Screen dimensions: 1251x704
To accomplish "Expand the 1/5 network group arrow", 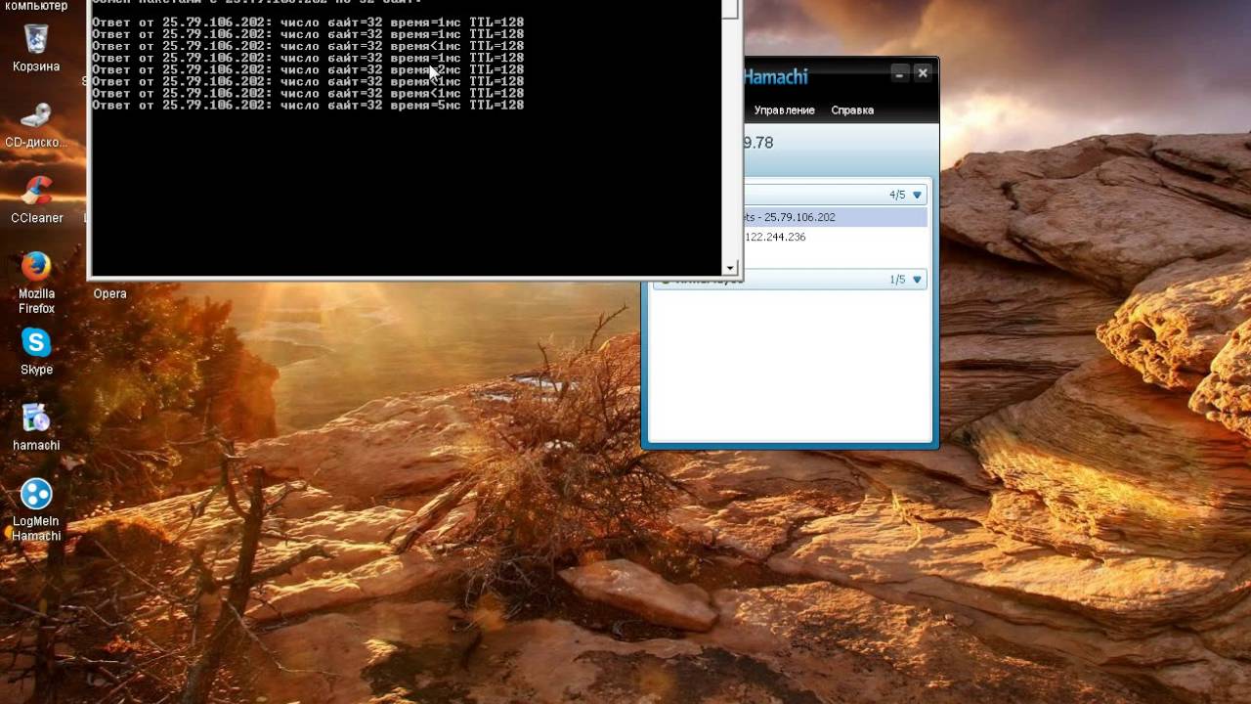I will tap(917, 280).
